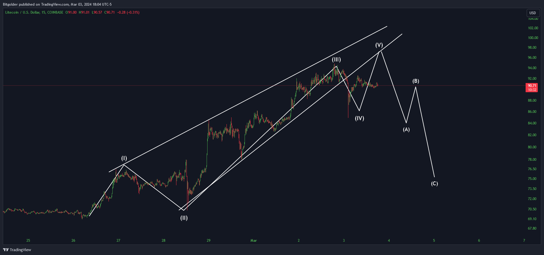Select the wave label (III)
Screen dimensions: 544x255
[336, 59]
